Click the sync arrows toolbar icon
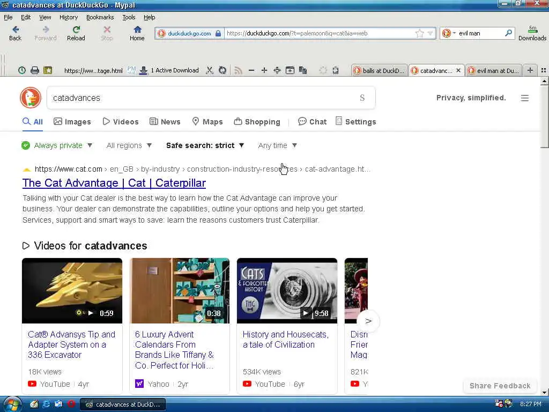549x412 pixels. pos(222,70)
